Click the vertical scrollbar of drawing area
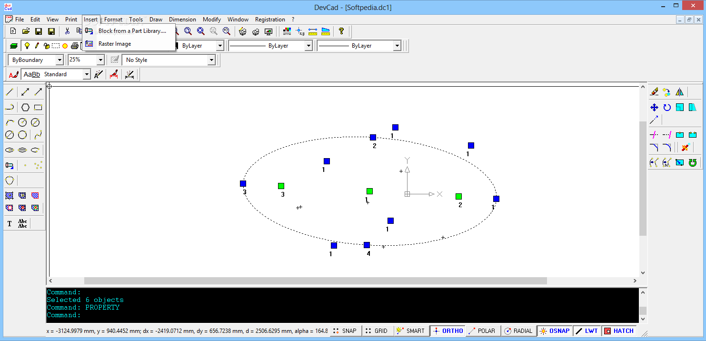Screen dimensions: 706x341 [643, 179]
